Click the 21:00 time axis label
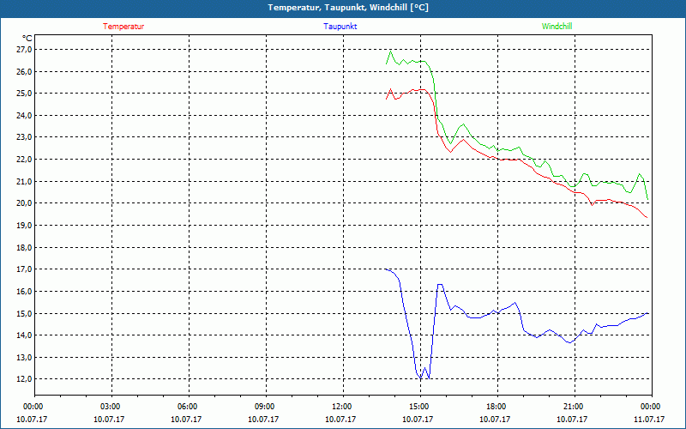 572,407
